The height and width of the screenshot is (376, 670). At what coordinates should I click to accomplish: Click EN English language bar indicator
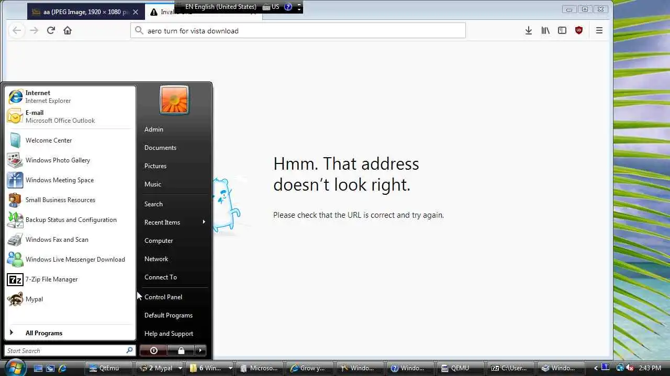point(221,7)
